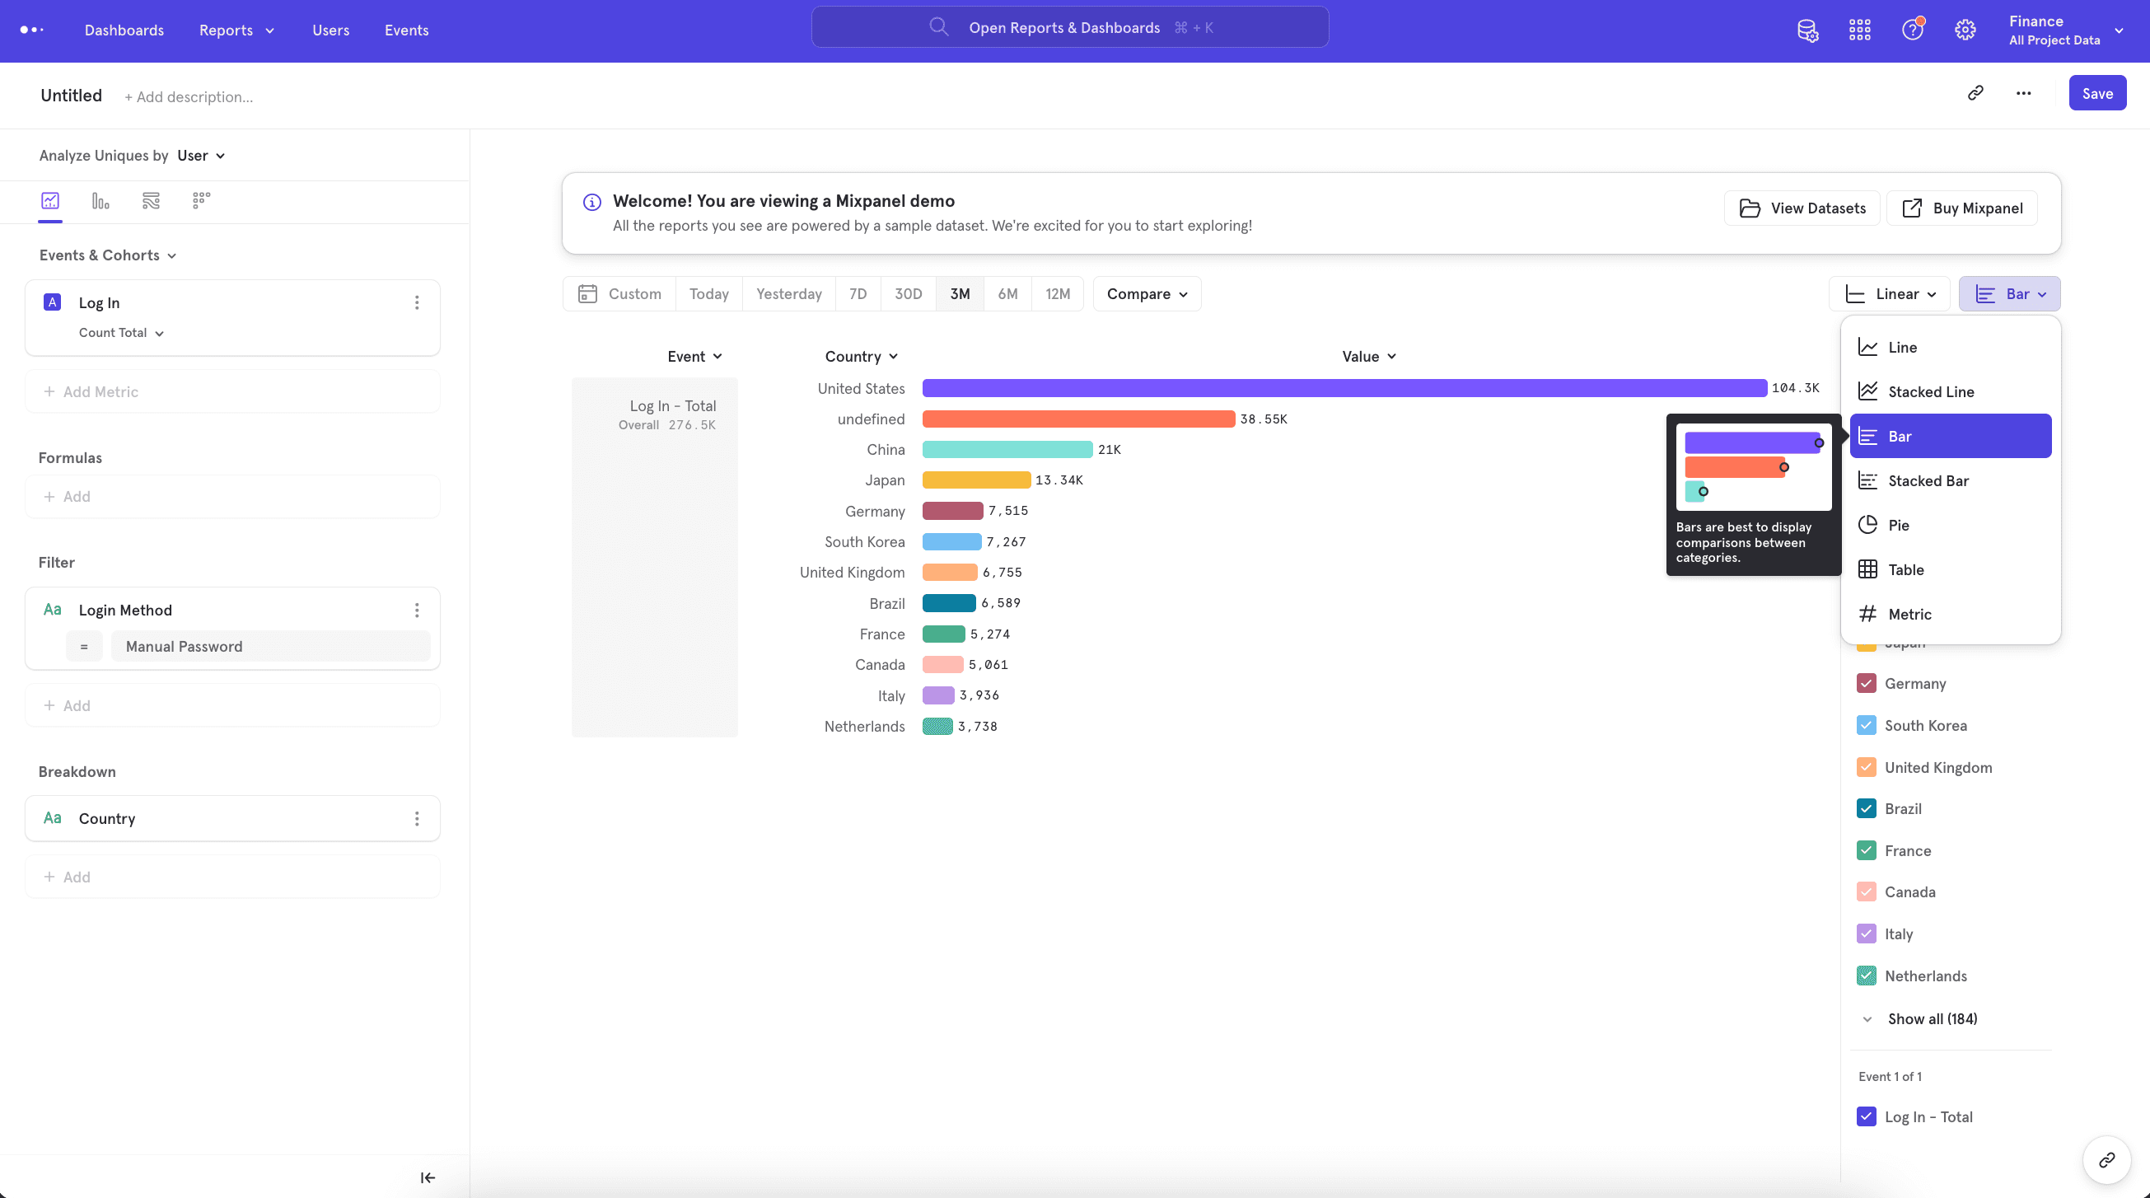Click the help question mark icon

click(1912, 30)
